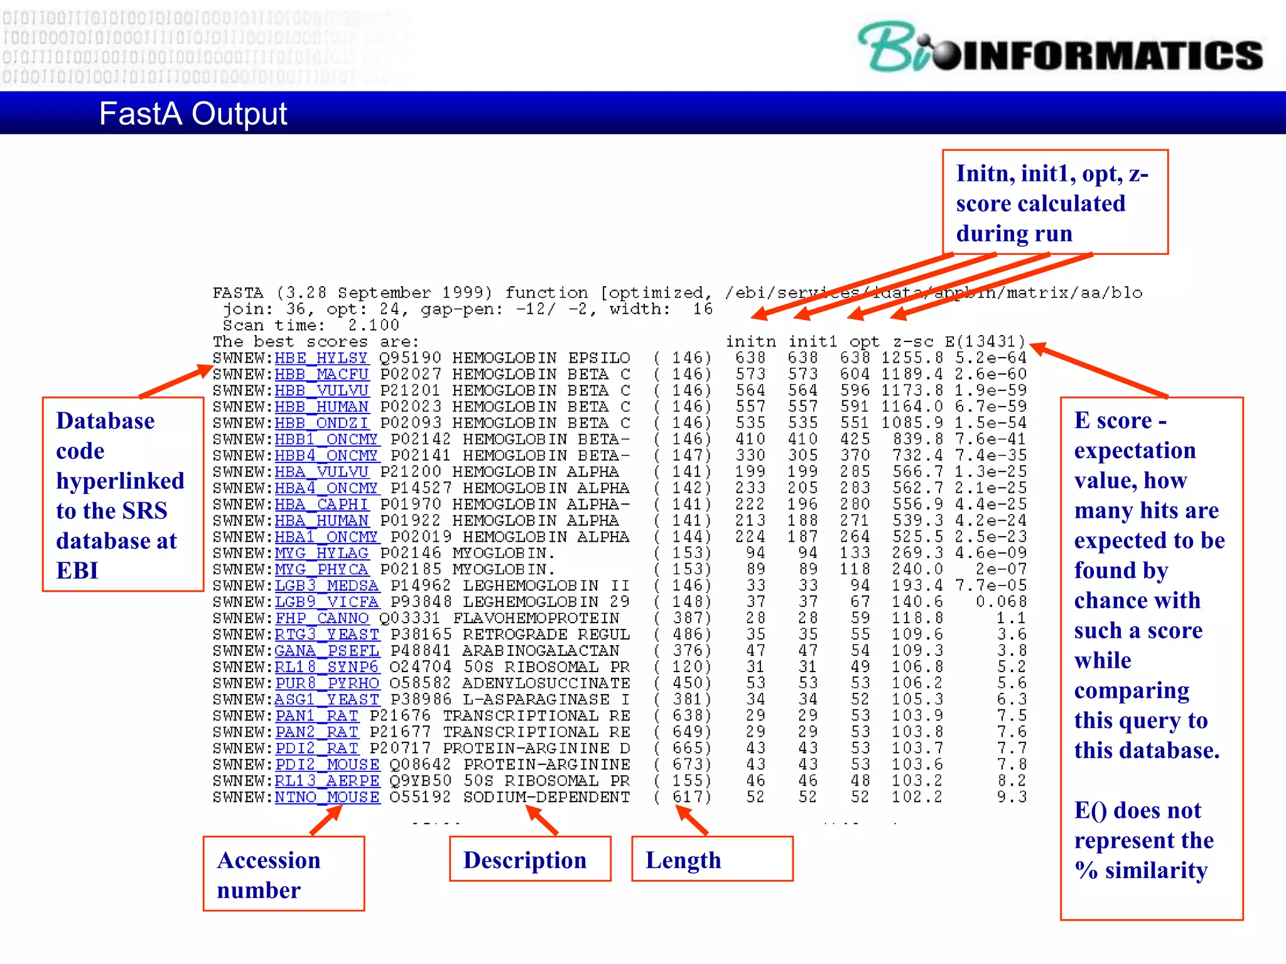Screen dimensions: 1286x964
Task: Select 'The best scores are:' line
Action: [316, 341]
